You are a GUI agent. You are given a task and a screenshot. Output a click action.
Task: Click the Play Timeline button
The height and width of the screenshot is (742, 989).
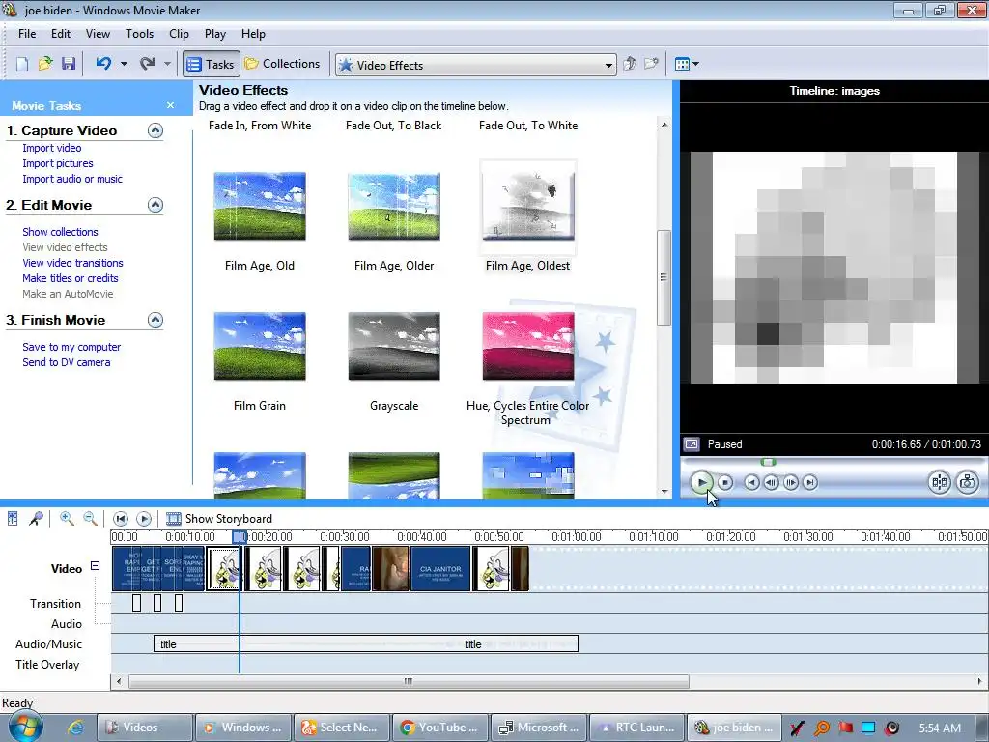(x=144, y=519)
